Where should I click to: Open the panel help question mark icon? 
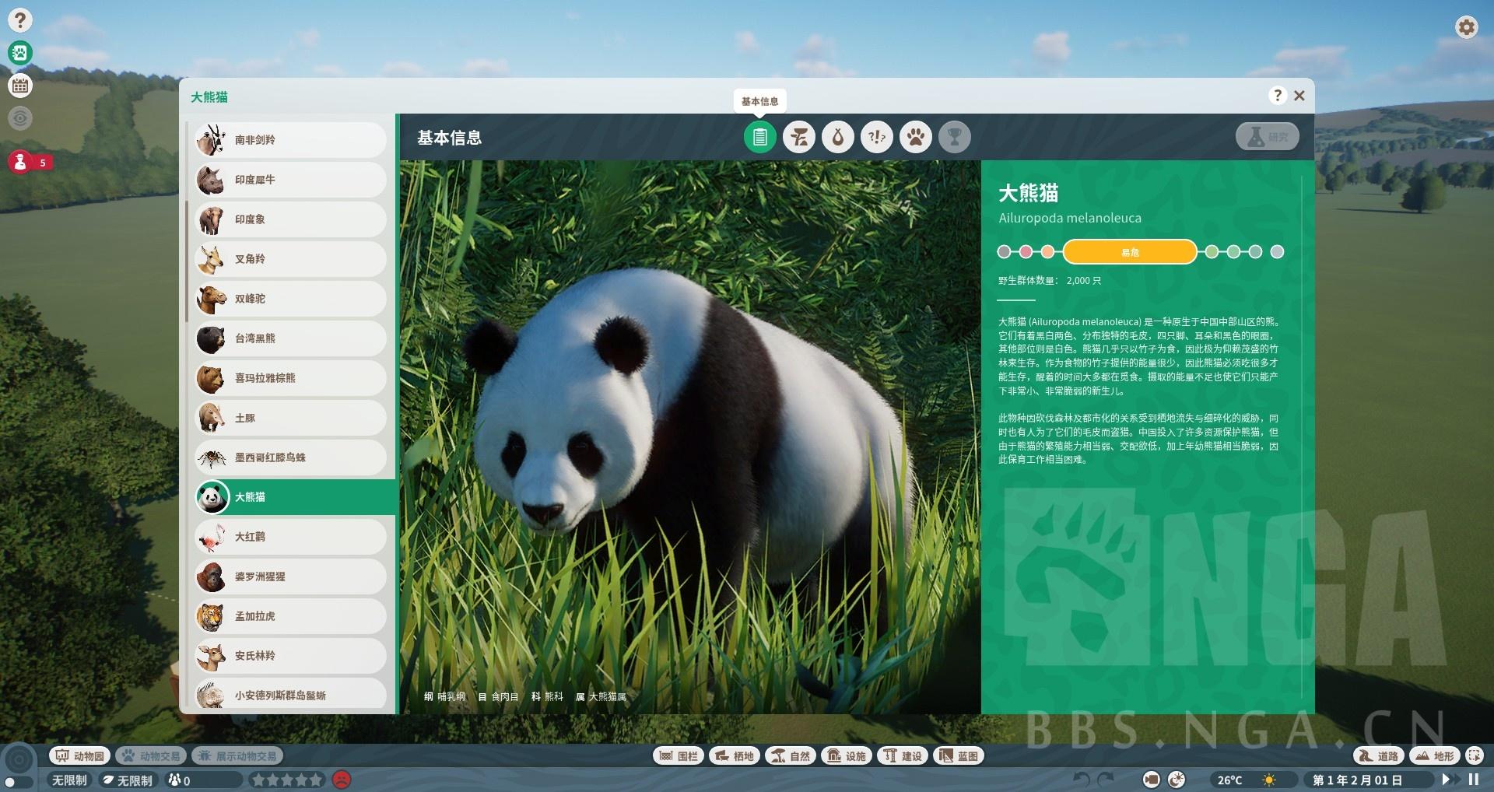[1277, 96]
